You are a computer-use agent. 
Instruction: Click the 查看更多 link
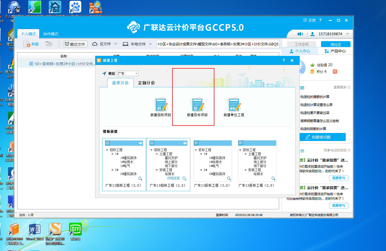342,87
